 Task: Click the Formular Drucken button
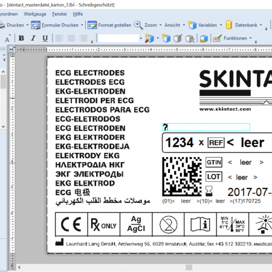point(55,25)
